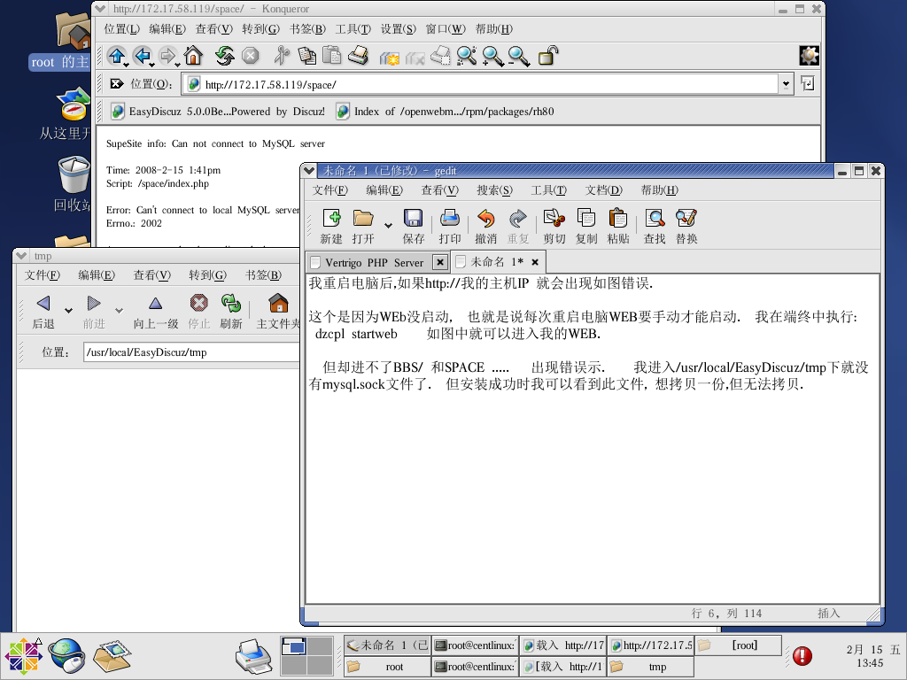Click Go button beside Konqueror URL field
Screen dimensions: 907x680
pyautogui.click(x=808, y=84)
